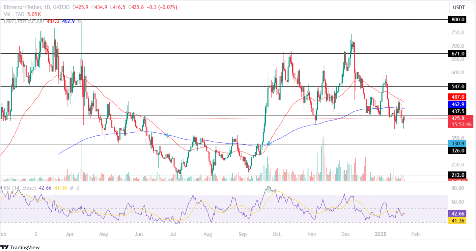Click the 547.0 horizontal line price label
This screenshot has width=476, height=251.
coord(457,86)
